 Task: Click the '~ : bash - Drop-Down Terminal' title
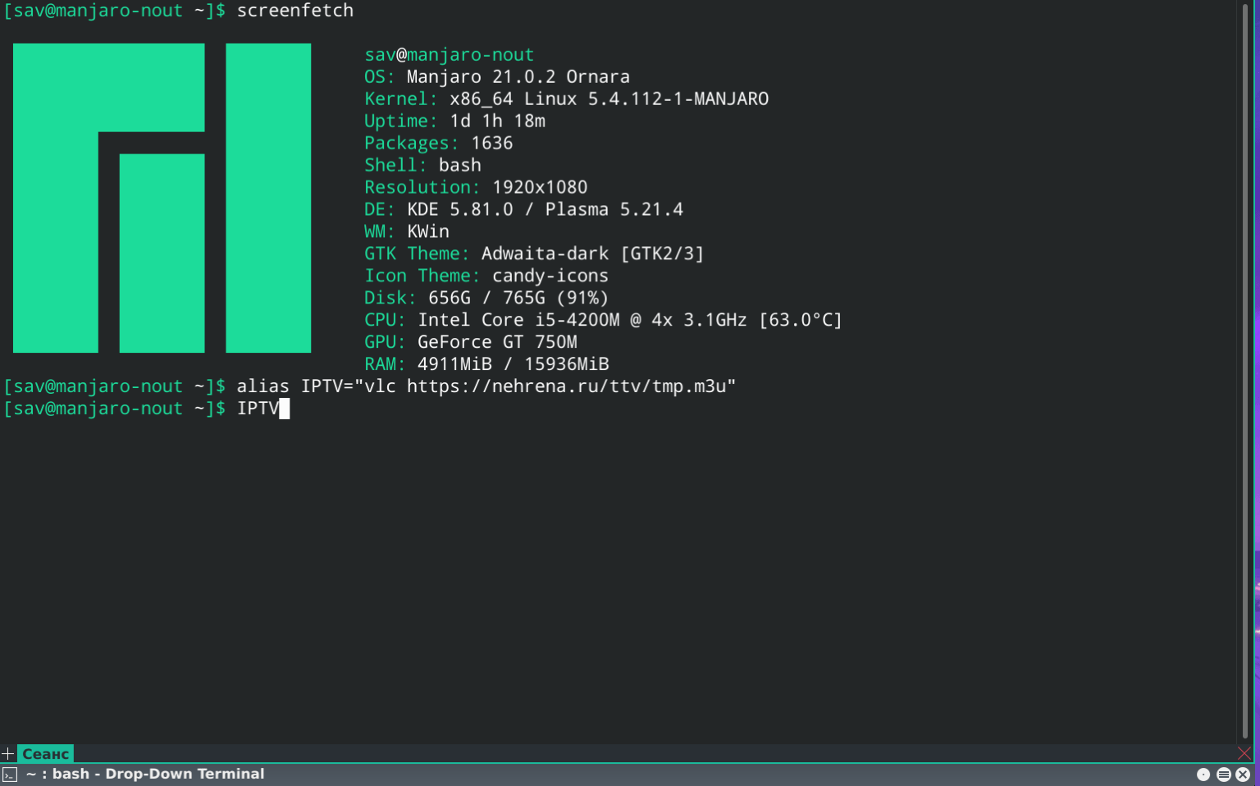[x=145, y=775]
